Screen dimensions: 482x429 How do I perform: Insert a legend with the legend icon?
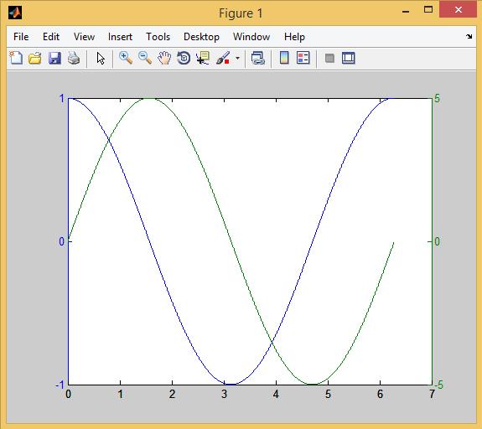pyautogui.click(x=303, y=58)
